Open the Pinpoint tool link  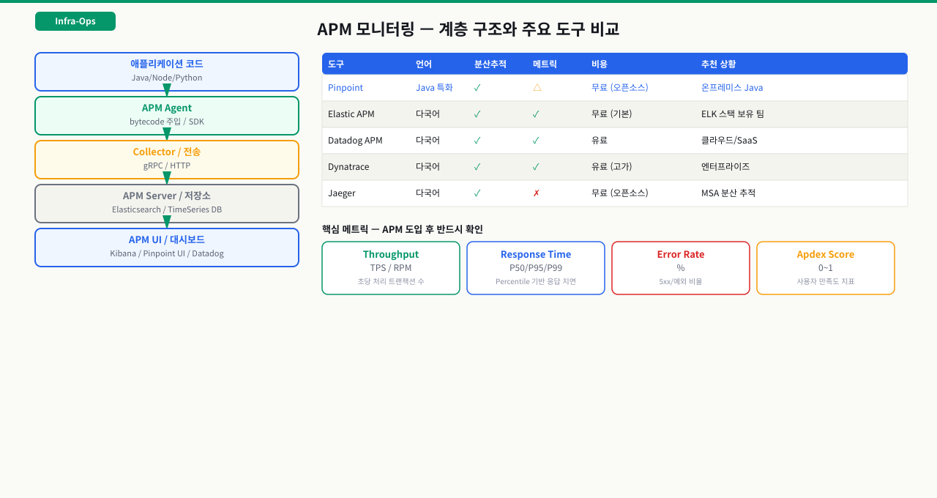coord(346,88)
